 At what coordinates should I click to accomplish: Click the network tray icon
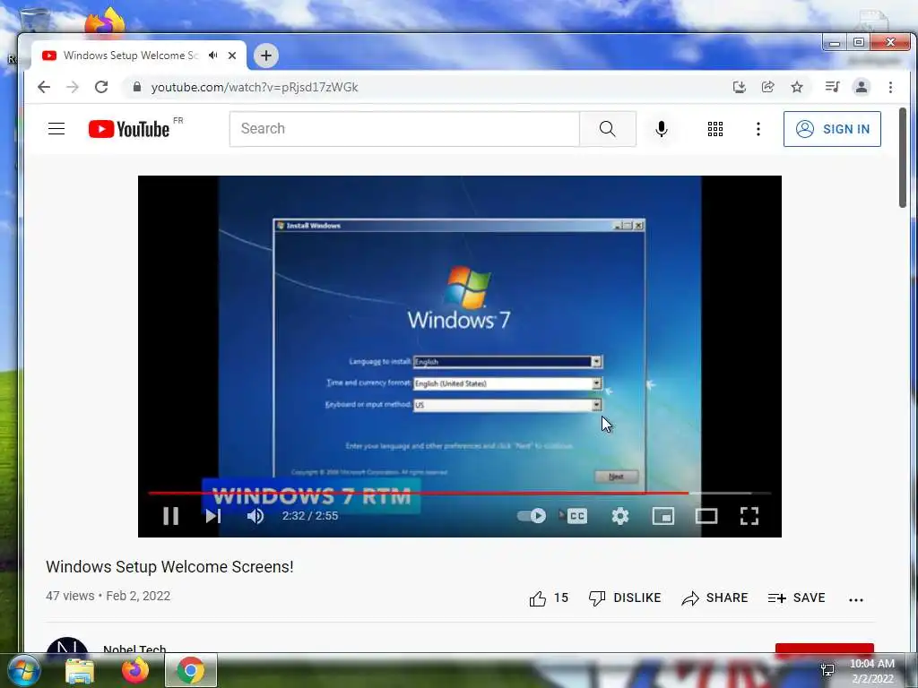tap(827, 670)
